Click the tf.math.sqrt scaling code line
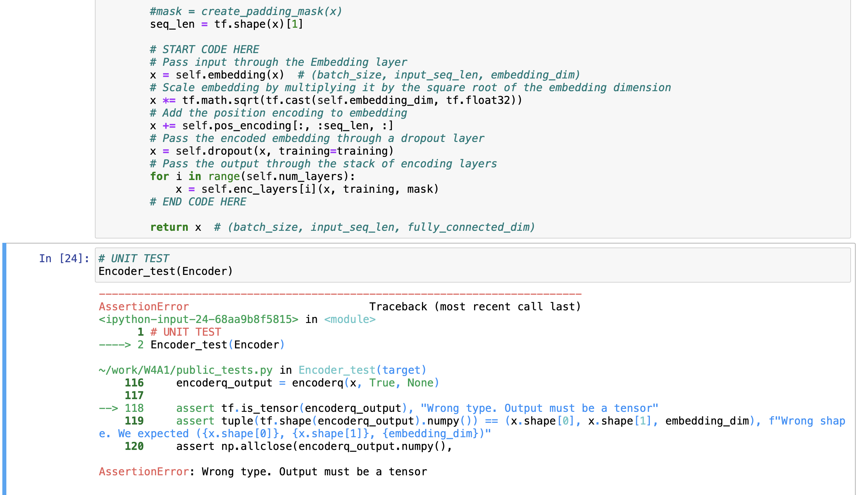Screen dimensions: 860x495 point(335,100)
